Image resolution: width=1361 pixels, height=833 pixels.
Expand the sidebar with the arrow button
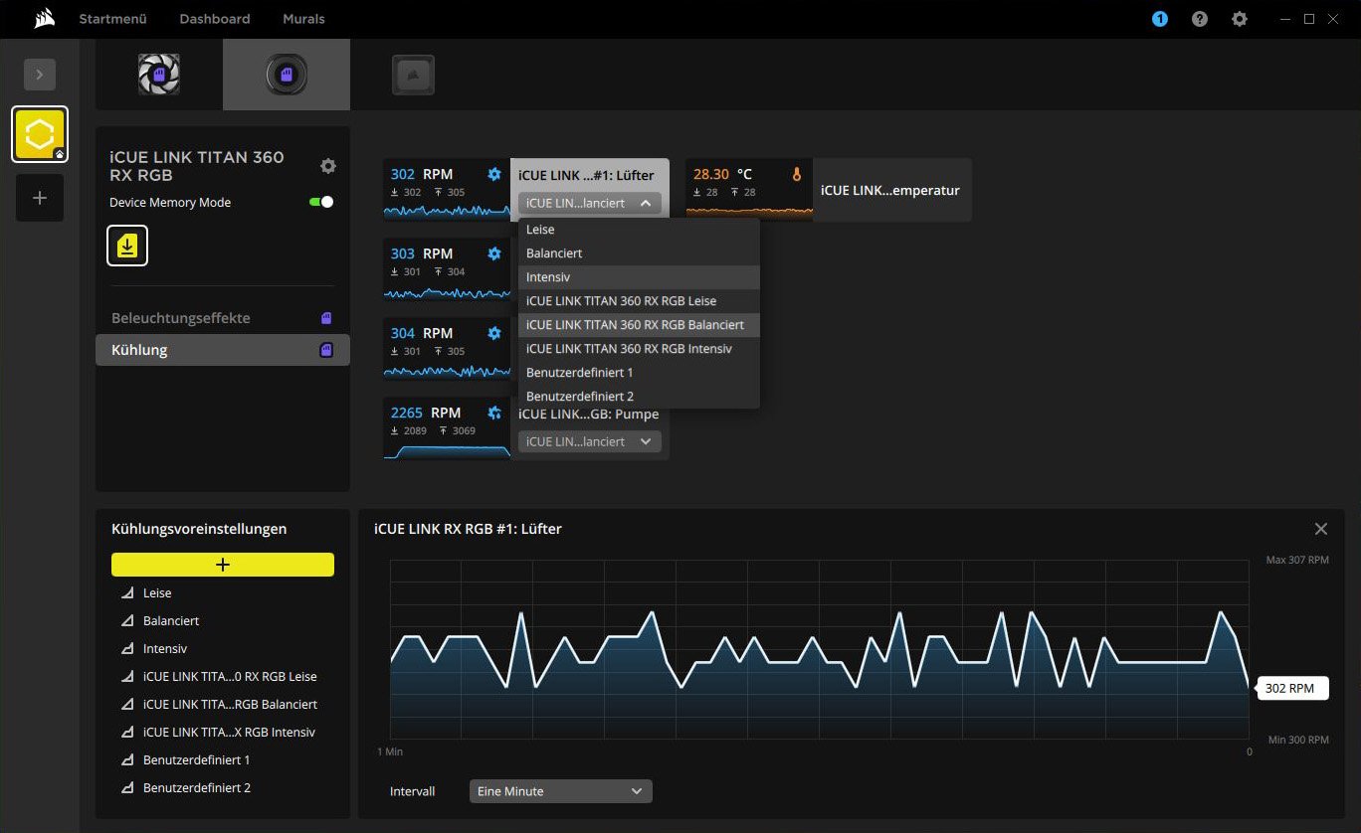pos(40,75)
